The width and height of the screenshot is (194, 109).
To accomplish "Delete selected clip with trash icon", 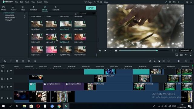I will (17, 61).
